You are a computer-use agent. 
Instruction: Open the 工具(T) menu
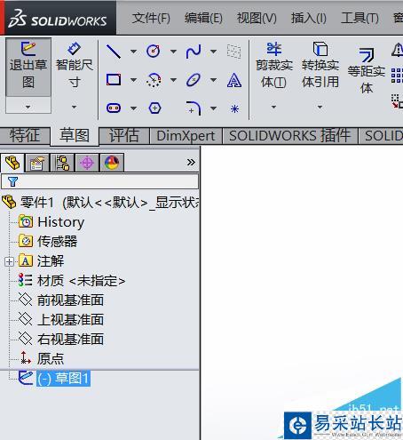coord(360,19)
